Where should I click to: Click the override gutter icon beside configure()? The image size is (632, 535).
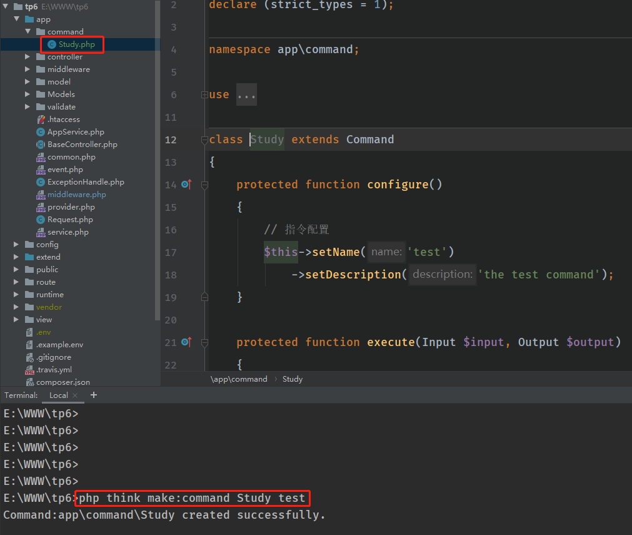click(186, 185)
